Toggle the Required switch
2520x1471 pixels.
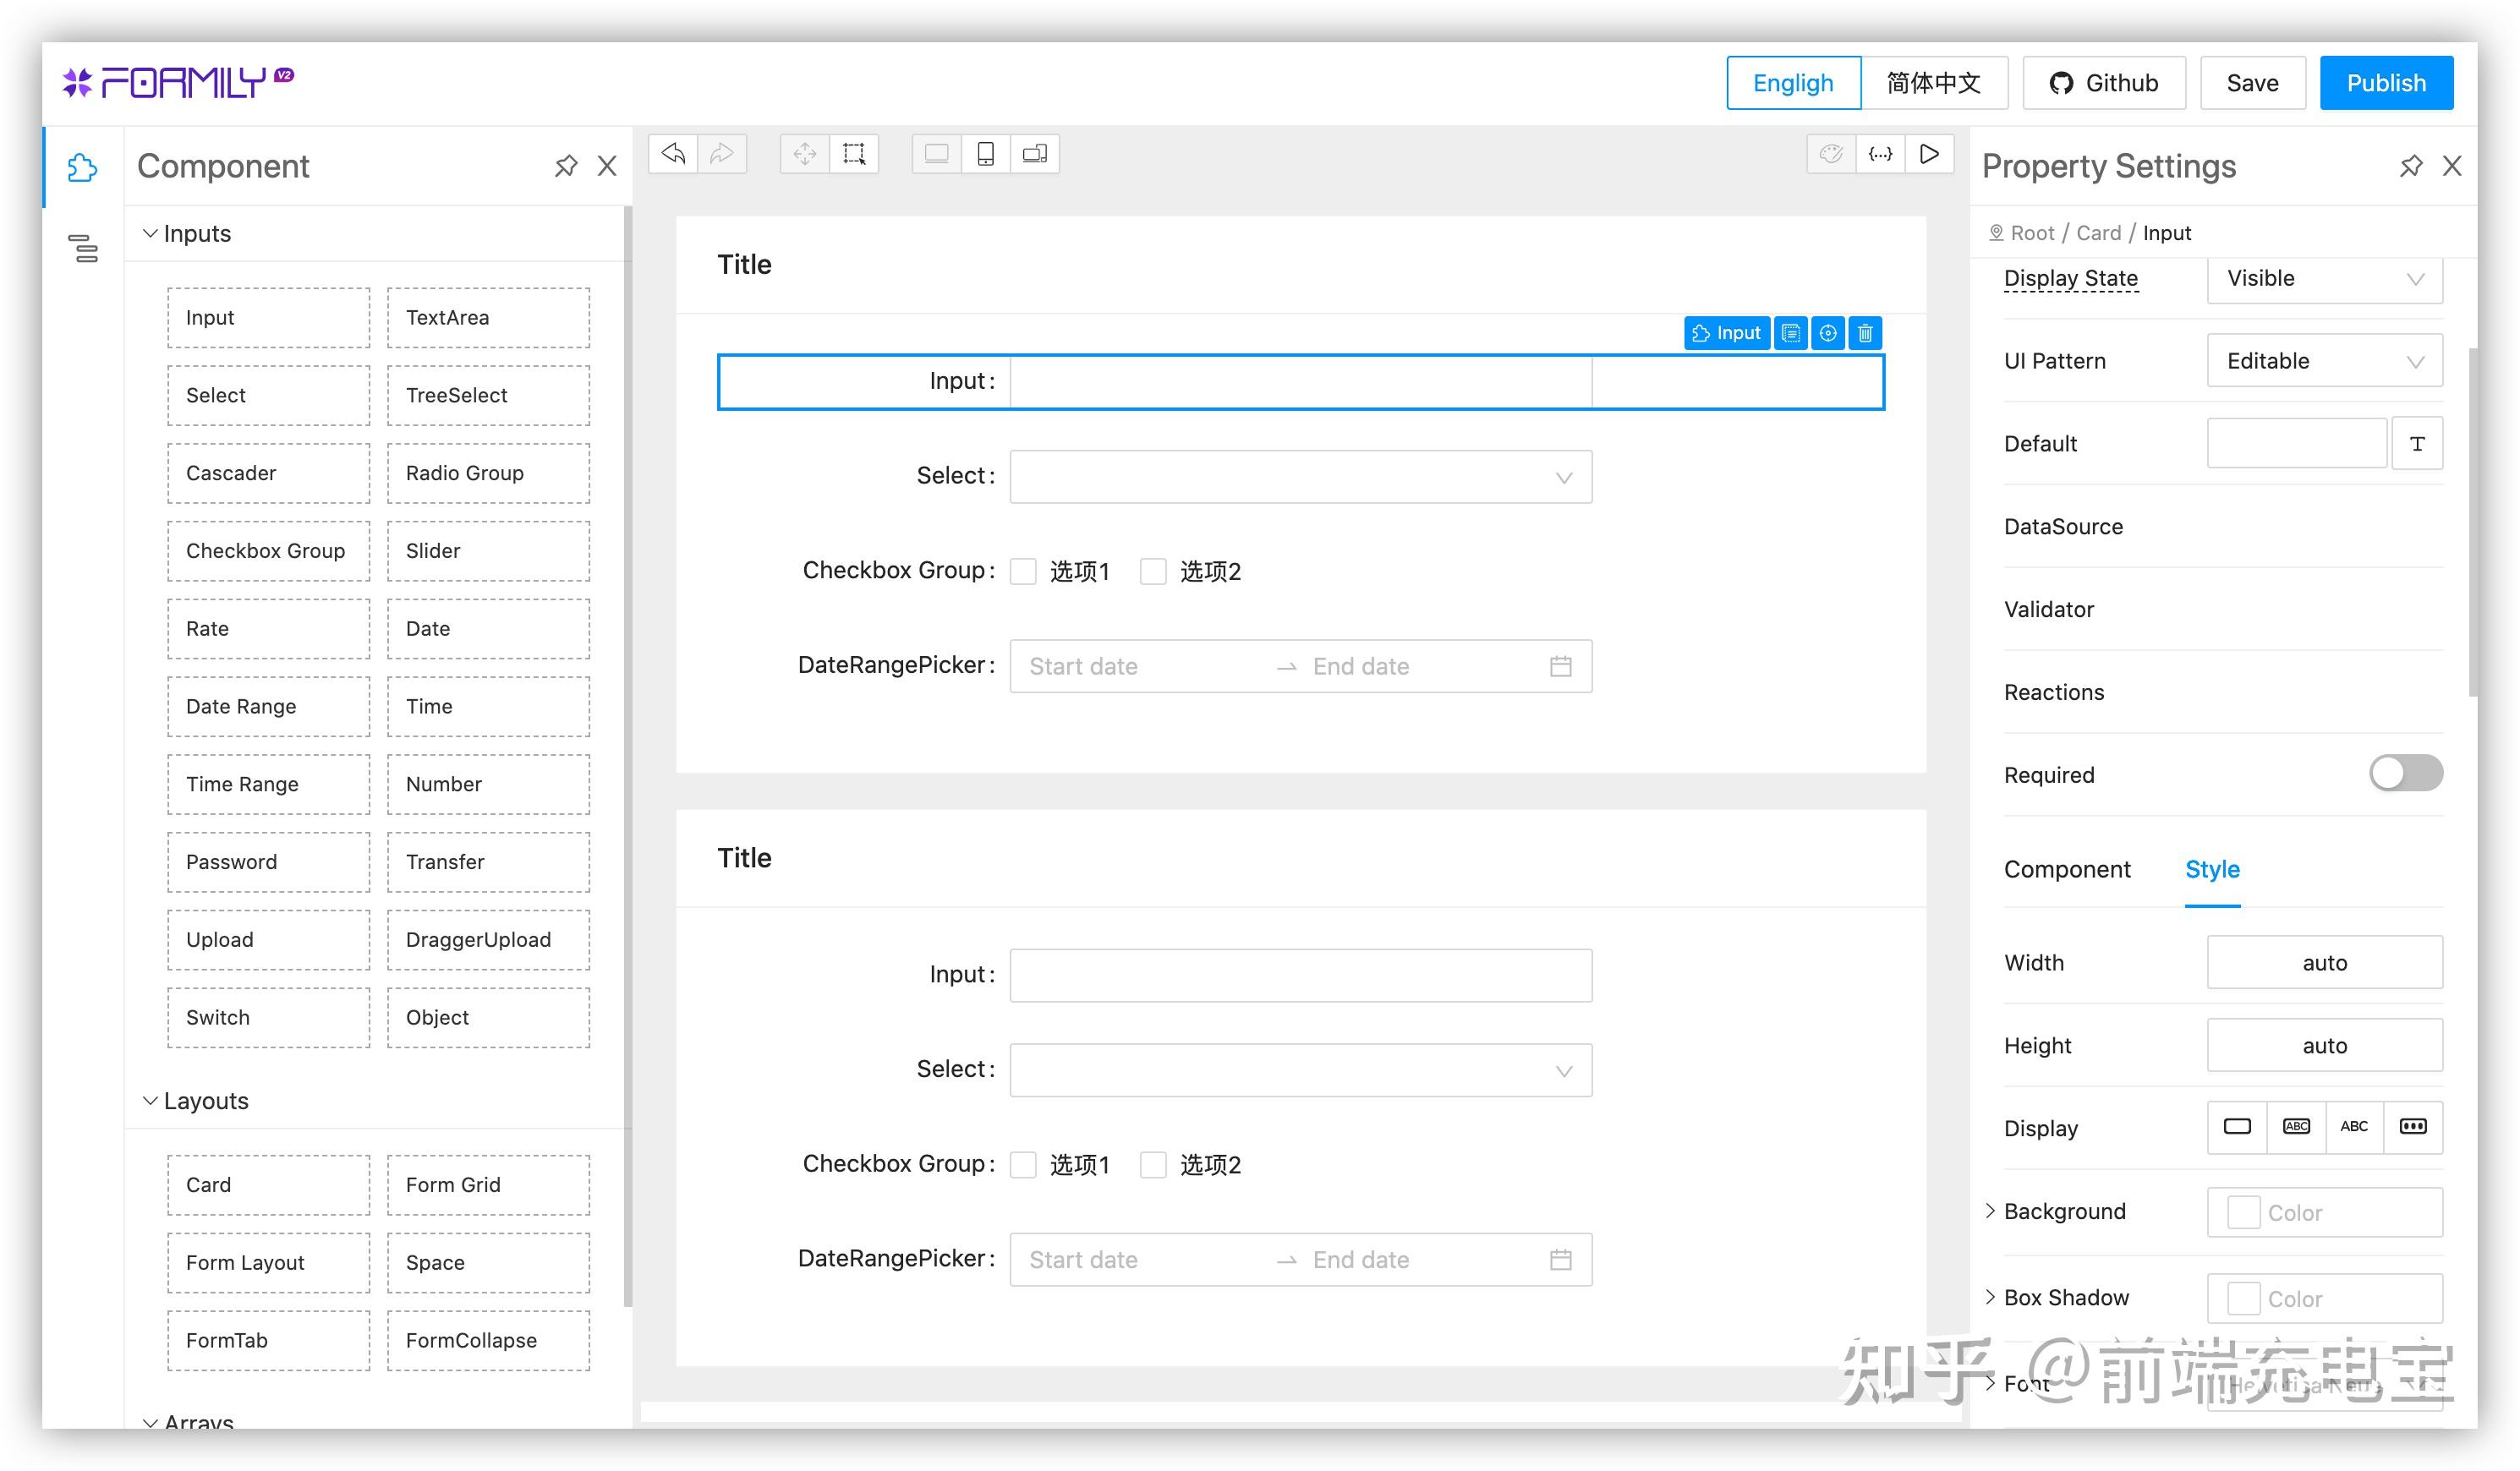[2405, 773]
